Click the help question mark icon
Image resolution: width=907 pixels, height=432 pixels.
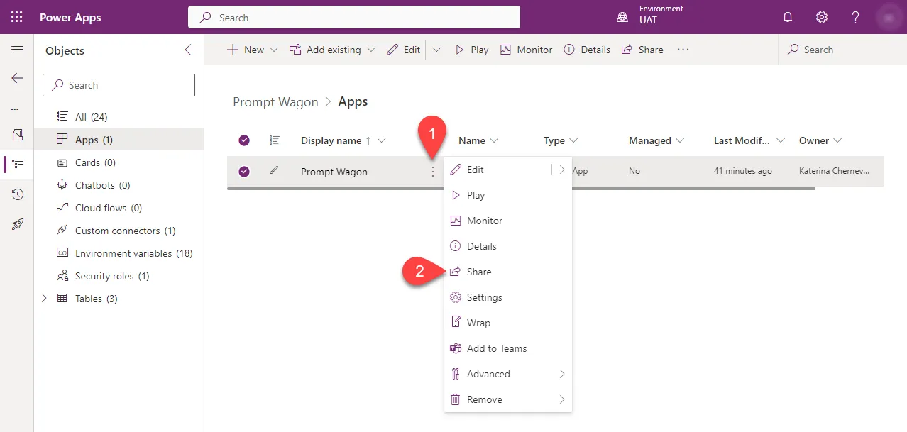[856, 17]
